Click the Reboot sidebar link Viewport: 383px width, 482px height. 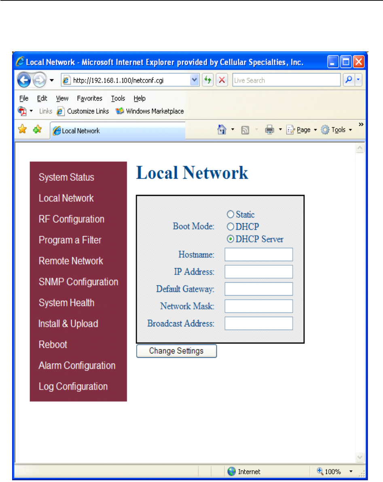pyautogui.click(x=53, y=345)
